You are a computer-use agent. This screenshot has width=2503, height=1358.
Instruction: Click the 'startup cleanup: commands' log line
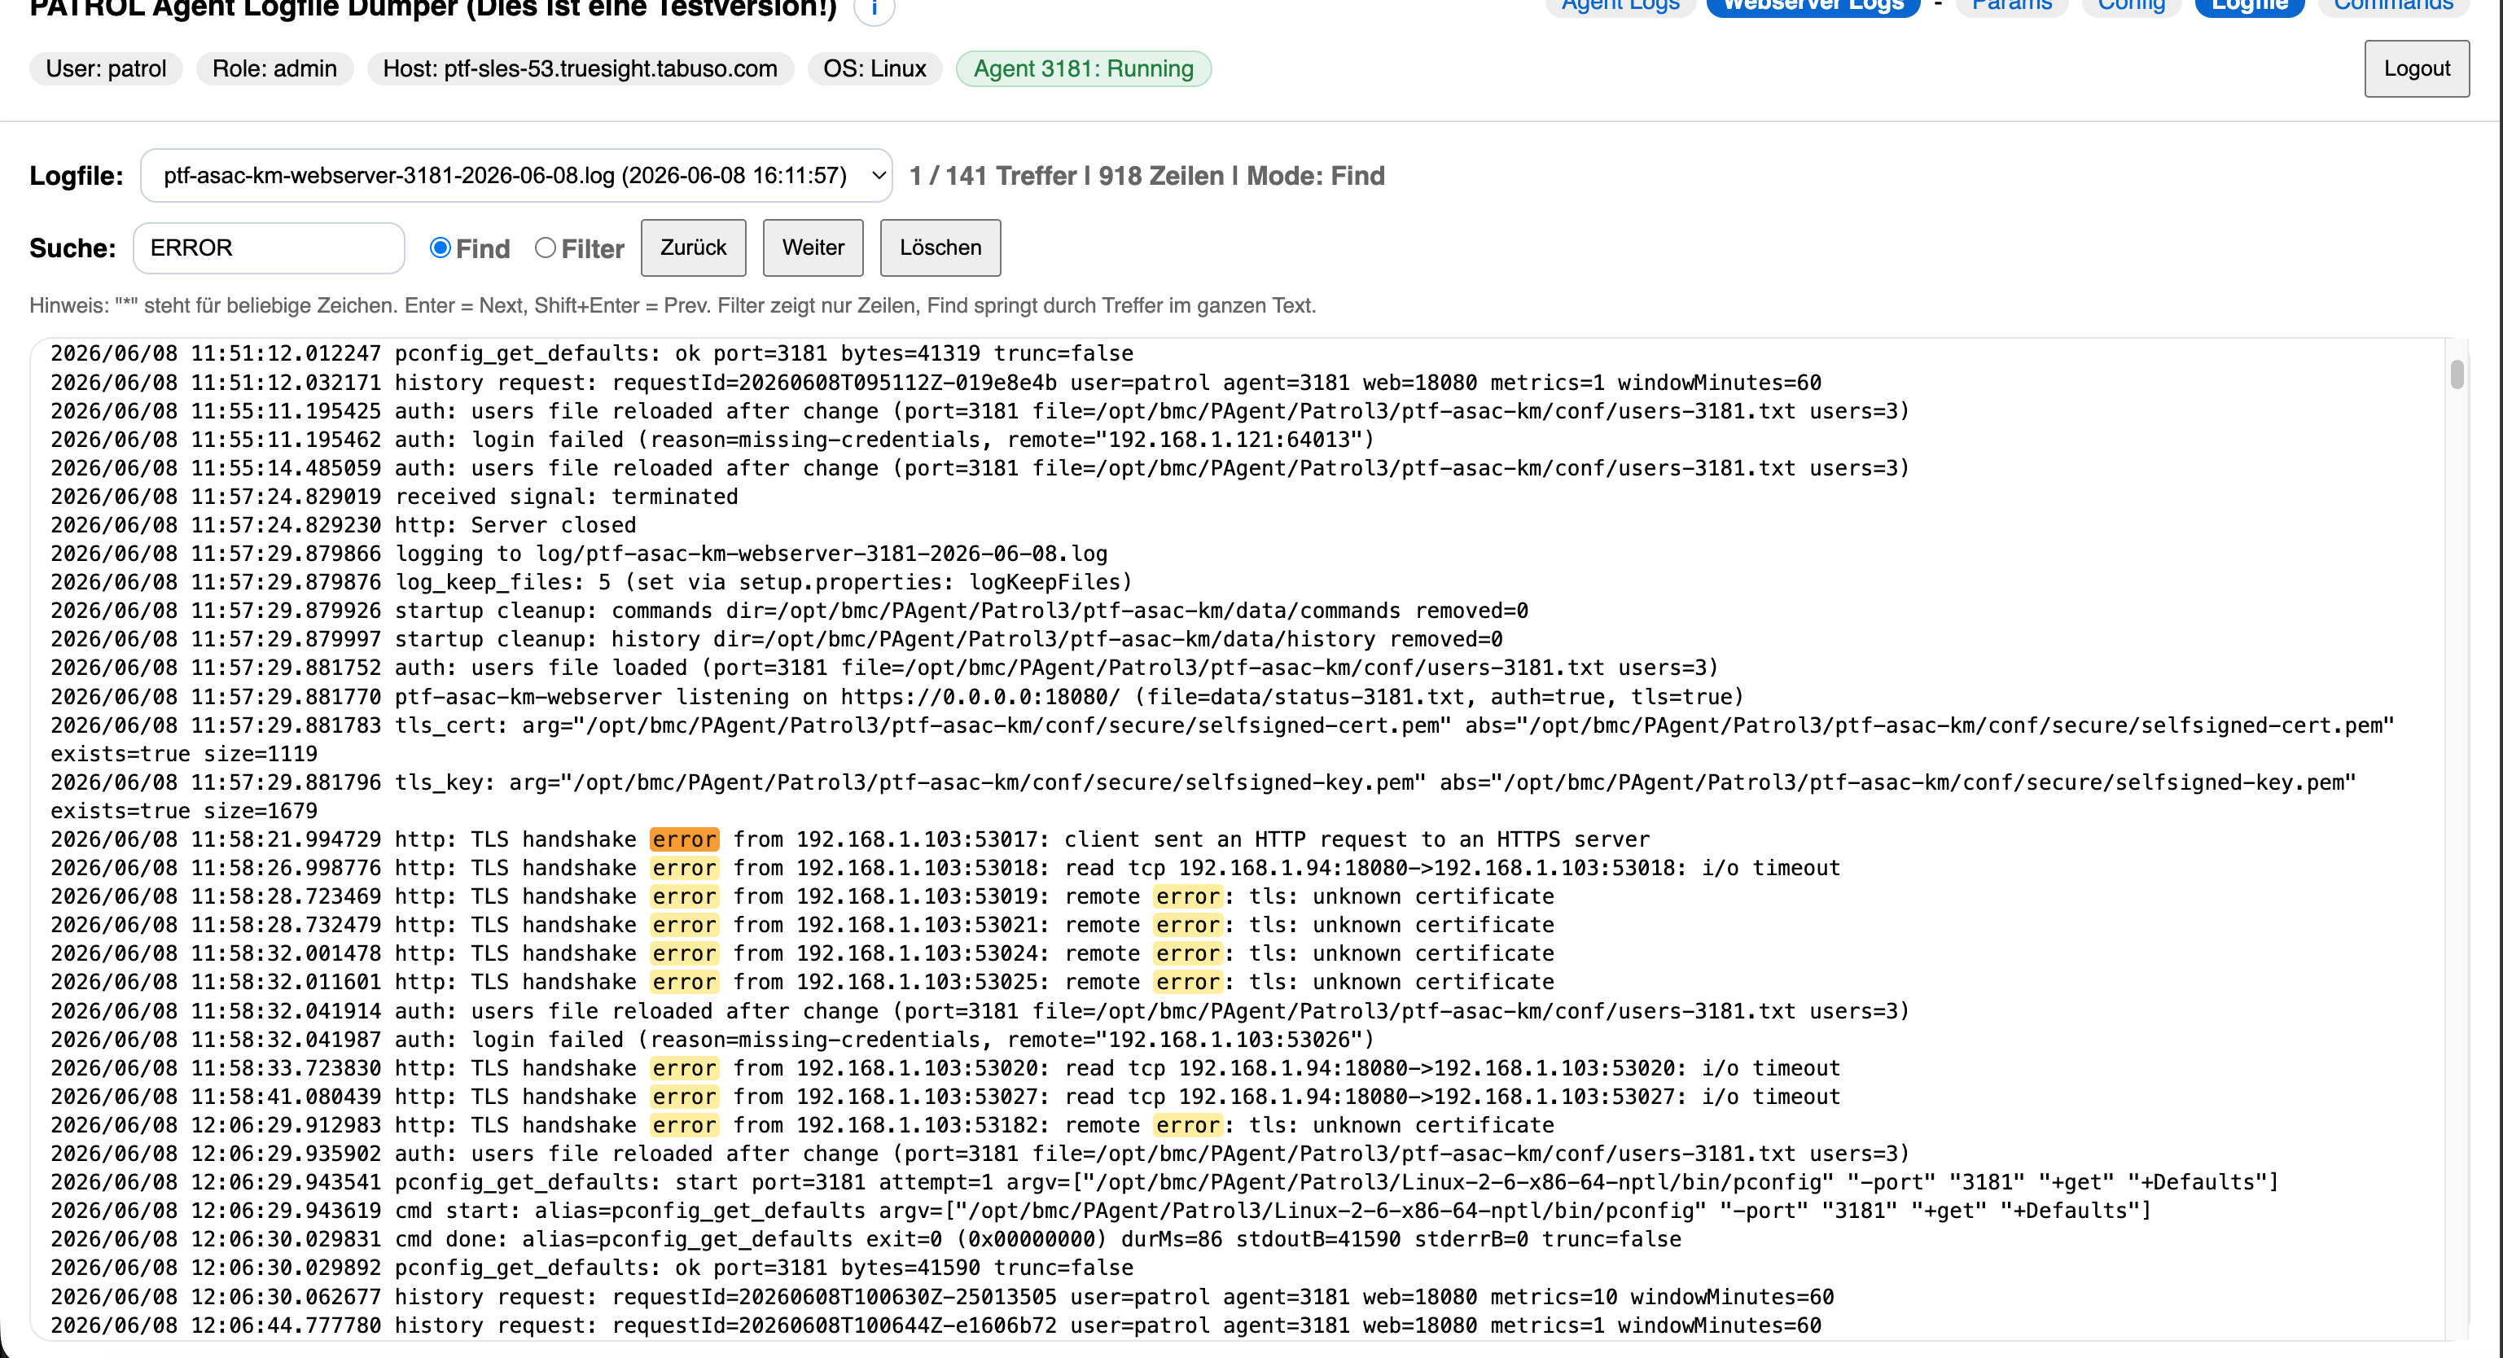[x=789, y=611]
